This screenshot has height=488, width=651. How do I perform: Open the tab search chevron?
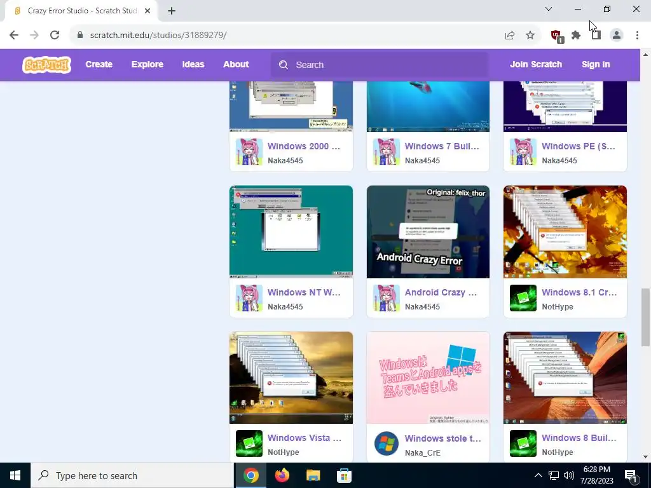pyautogui.click(x=549, y=9)
